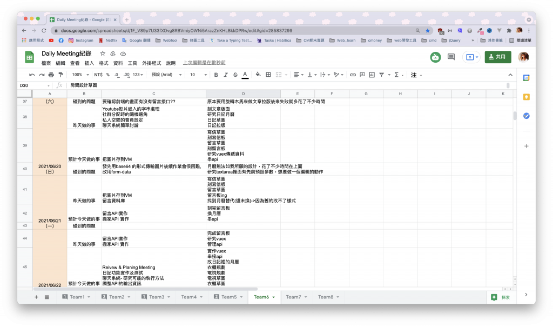Open the 格式 menu

point(104,63)
